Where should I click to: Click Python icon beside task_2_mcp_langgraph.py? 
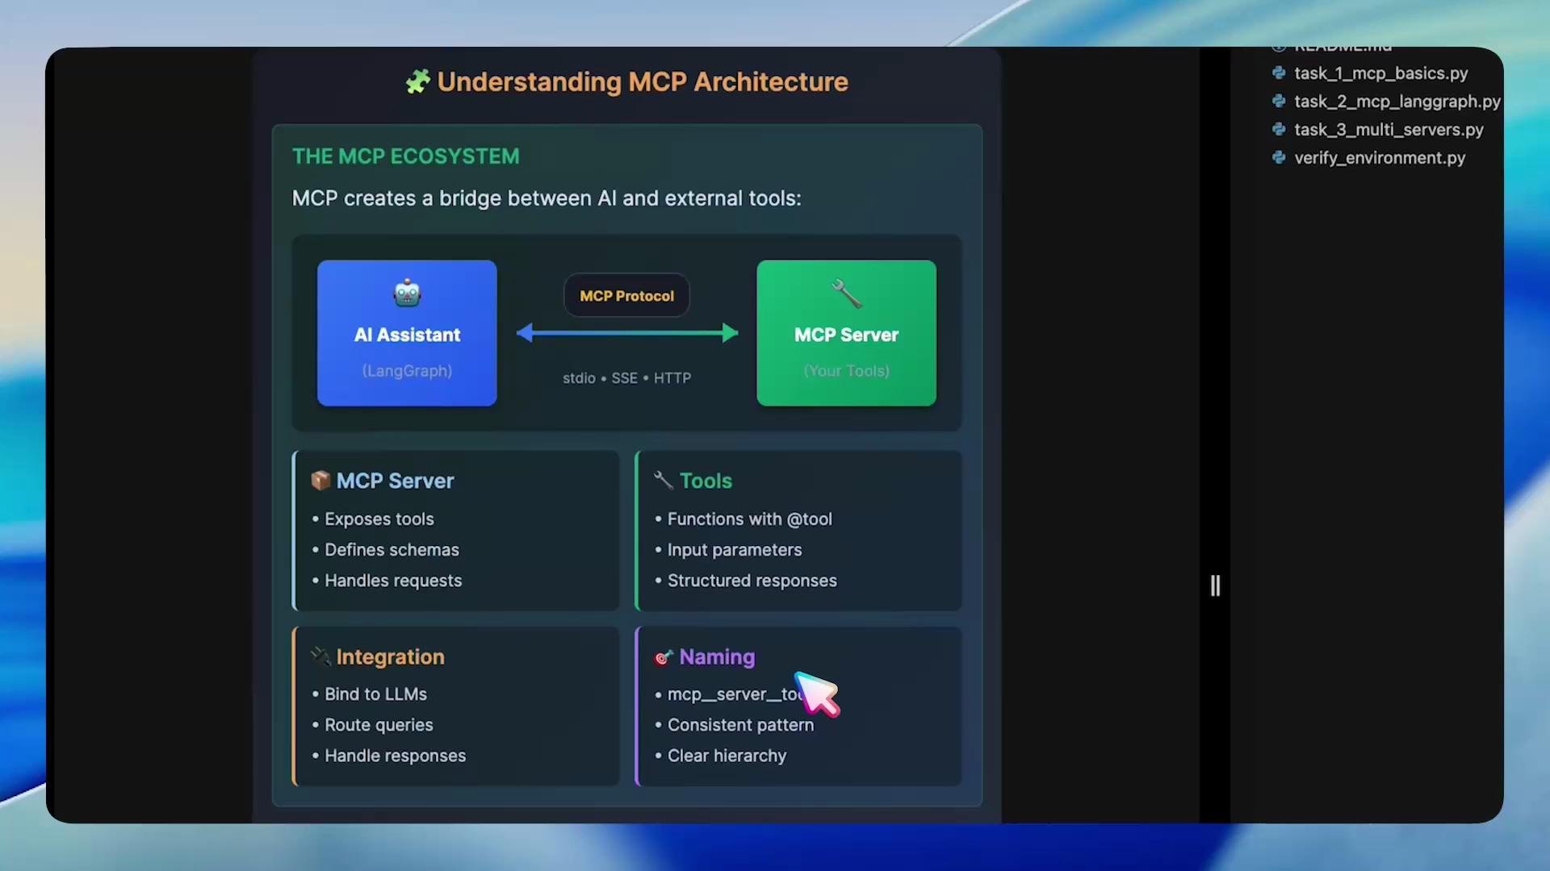point(1279,101)
